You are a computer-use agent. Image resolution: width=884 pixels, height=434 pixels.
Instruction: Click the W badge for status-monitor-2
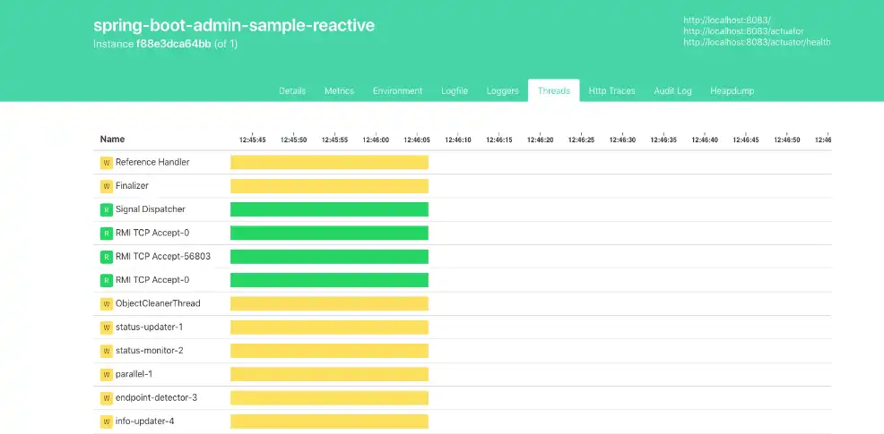(107, 352)
